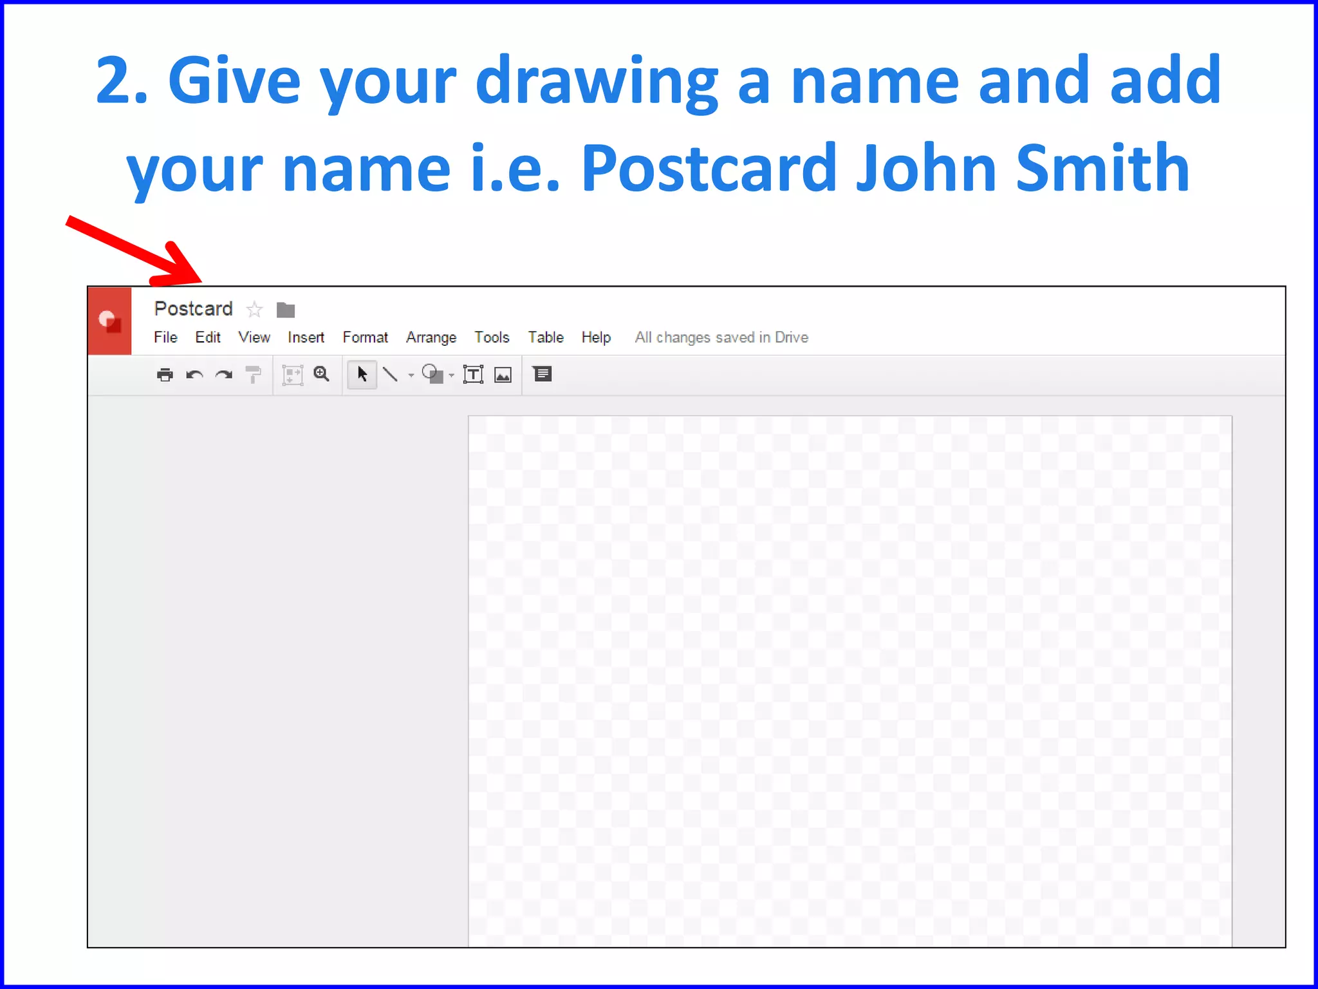The width and height of the screenshot is (1318, 989).
Task: Open the Arrange menu
Action: (431, 337)
